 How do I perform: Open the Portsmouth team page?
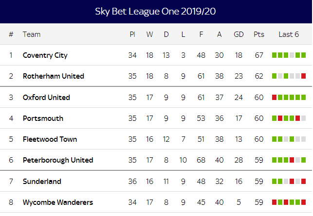[x=43, y=118]
